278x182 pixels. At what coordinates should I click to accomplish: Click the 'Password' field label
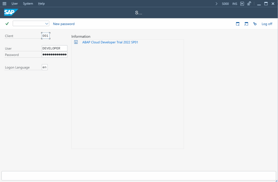click(x=12, y=55)
